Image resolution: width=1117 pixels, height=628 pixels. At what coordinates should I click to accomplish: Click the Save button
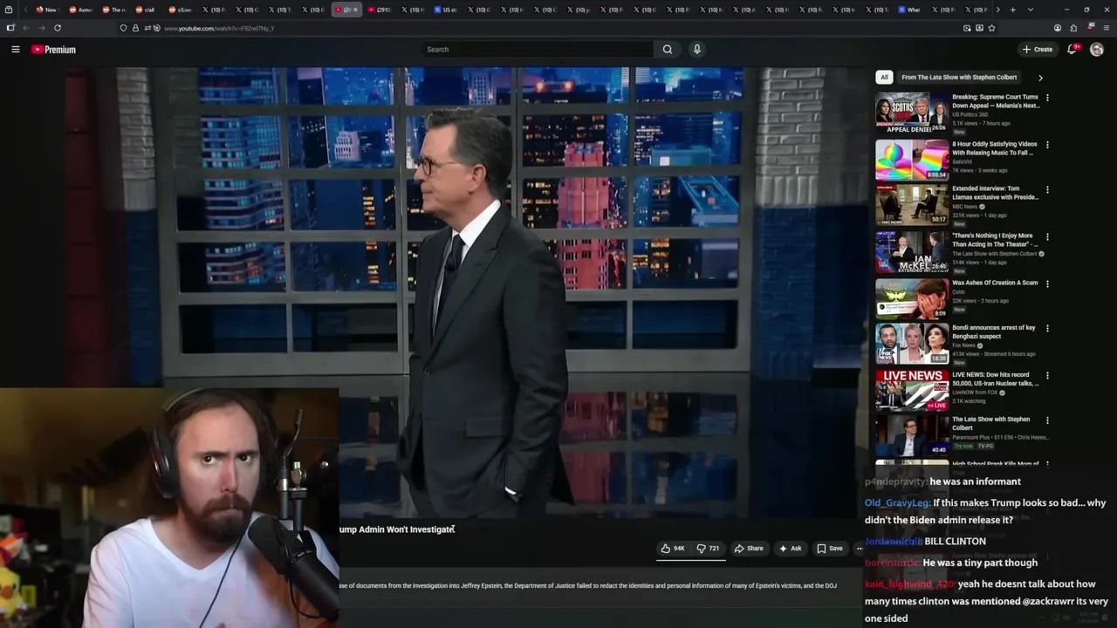coord(830,549)
